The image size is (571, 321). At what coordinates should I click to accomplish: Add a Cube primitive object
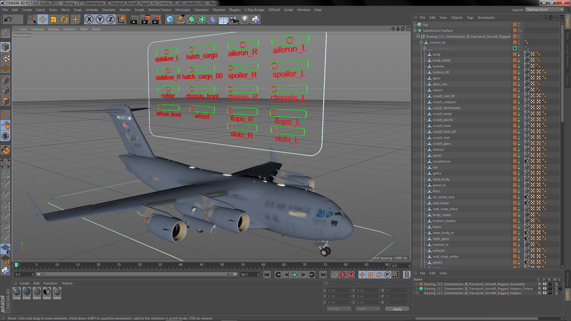coord(170,20)
